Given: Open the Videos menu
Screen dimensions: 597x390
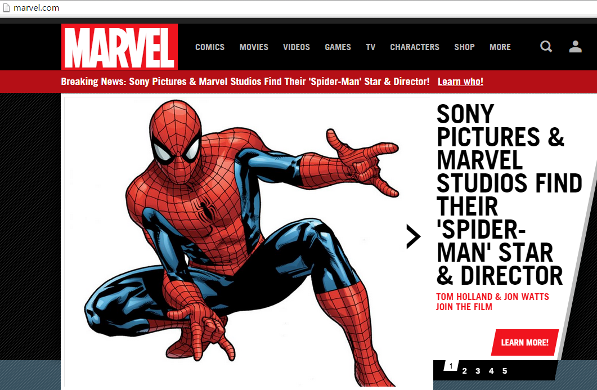Looking at the screenshot, I should [x=297, y=47].
